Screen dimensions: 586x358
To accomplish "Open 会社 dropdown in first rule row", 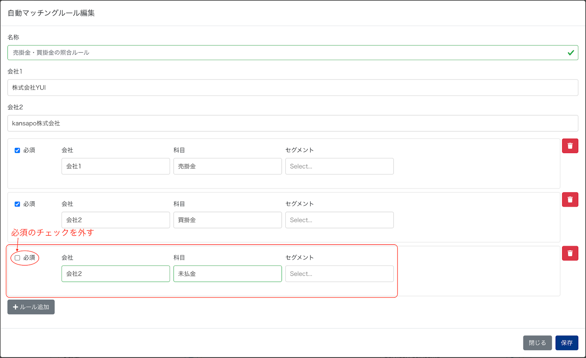I will click(x=116, y=166).
